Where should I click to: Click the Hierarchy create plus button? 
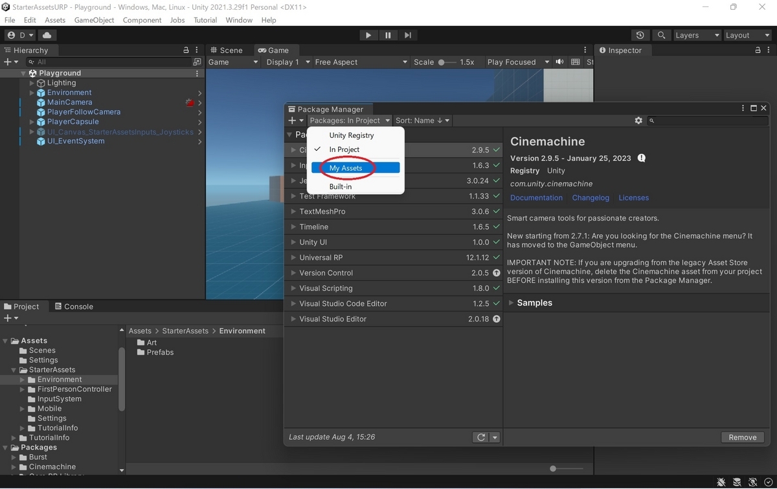point(10,62)
